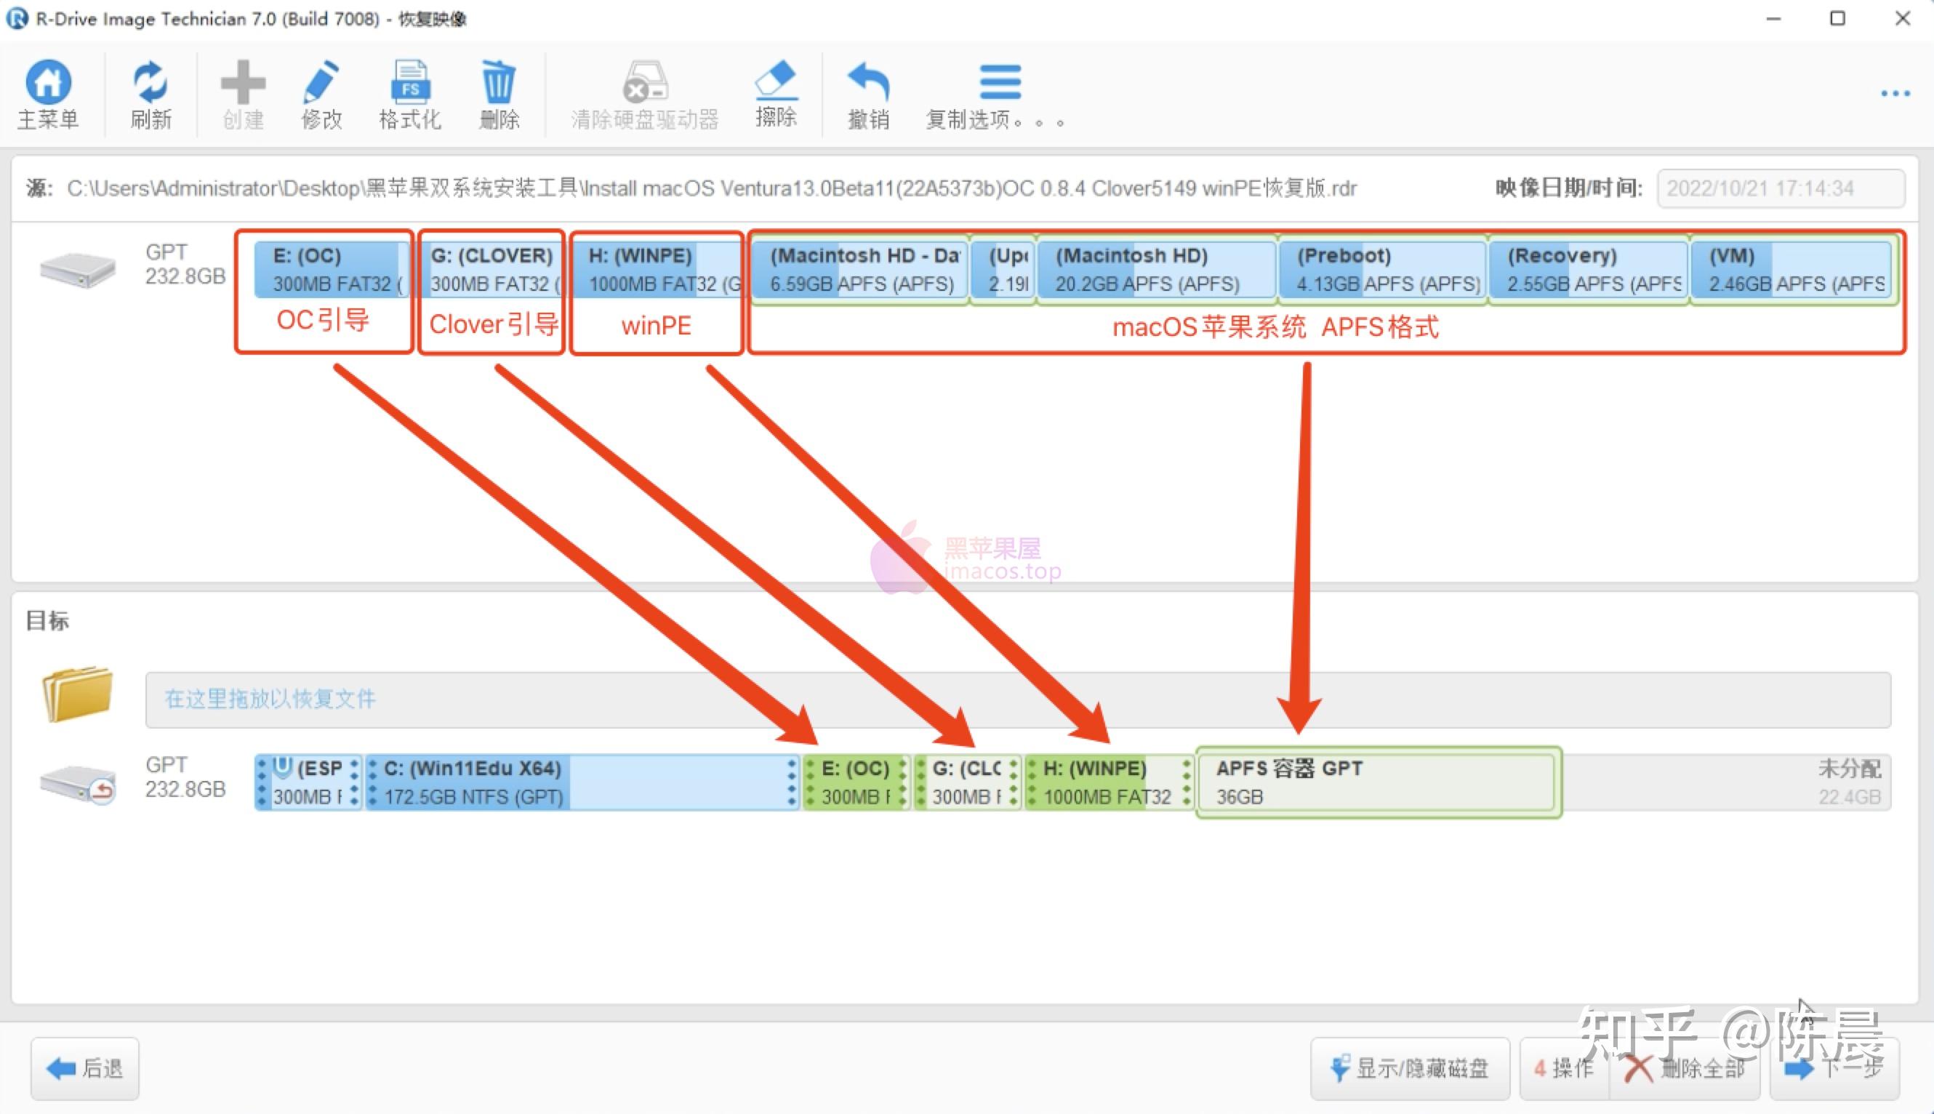Open the overflow menu in top-right corner
This screenshot has height=1114, width=1934.
point(1893,93)
